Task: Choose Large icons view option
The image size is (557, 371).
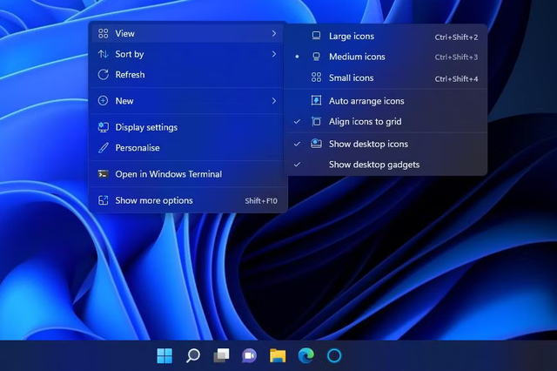Action: 387,37
